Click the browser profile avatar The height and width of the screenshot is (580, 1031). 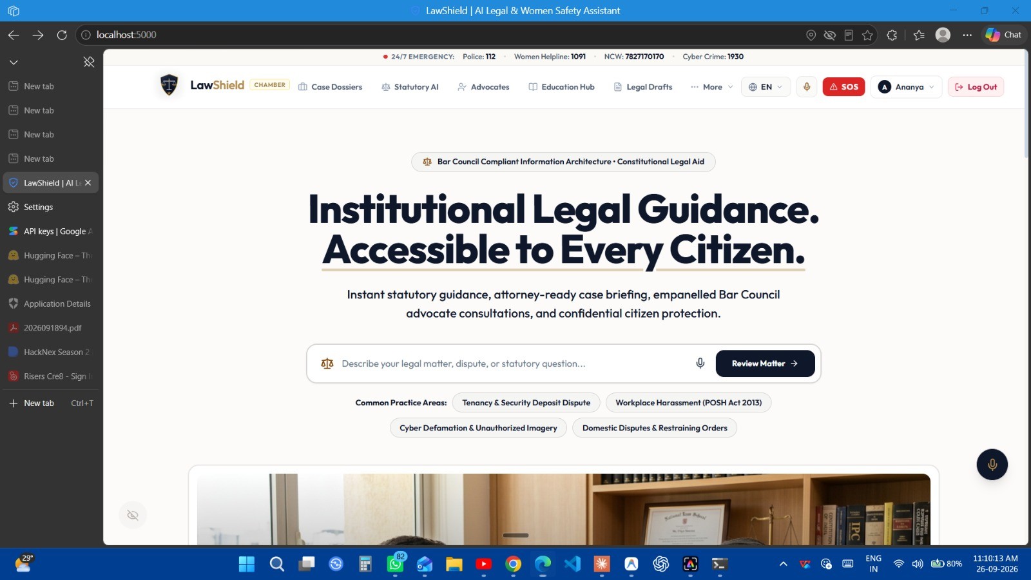pos(943,35)
